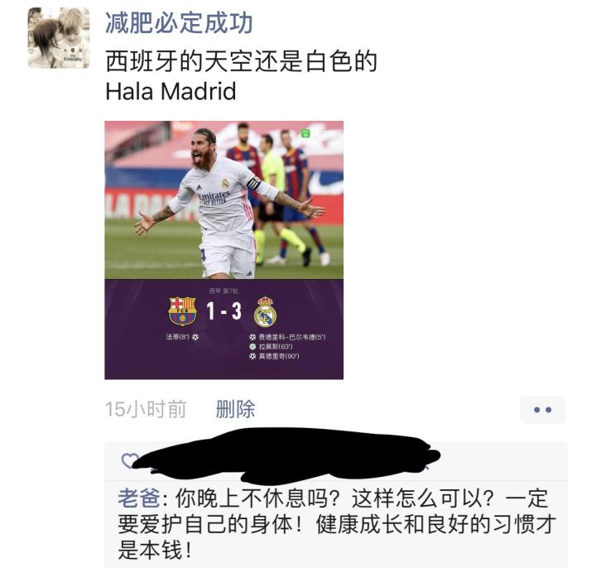Image resolution: width=596 pixels, height=568 pixels.
Task: Open the shared match photo of celebrating player
Action: [x=223, y=200]
